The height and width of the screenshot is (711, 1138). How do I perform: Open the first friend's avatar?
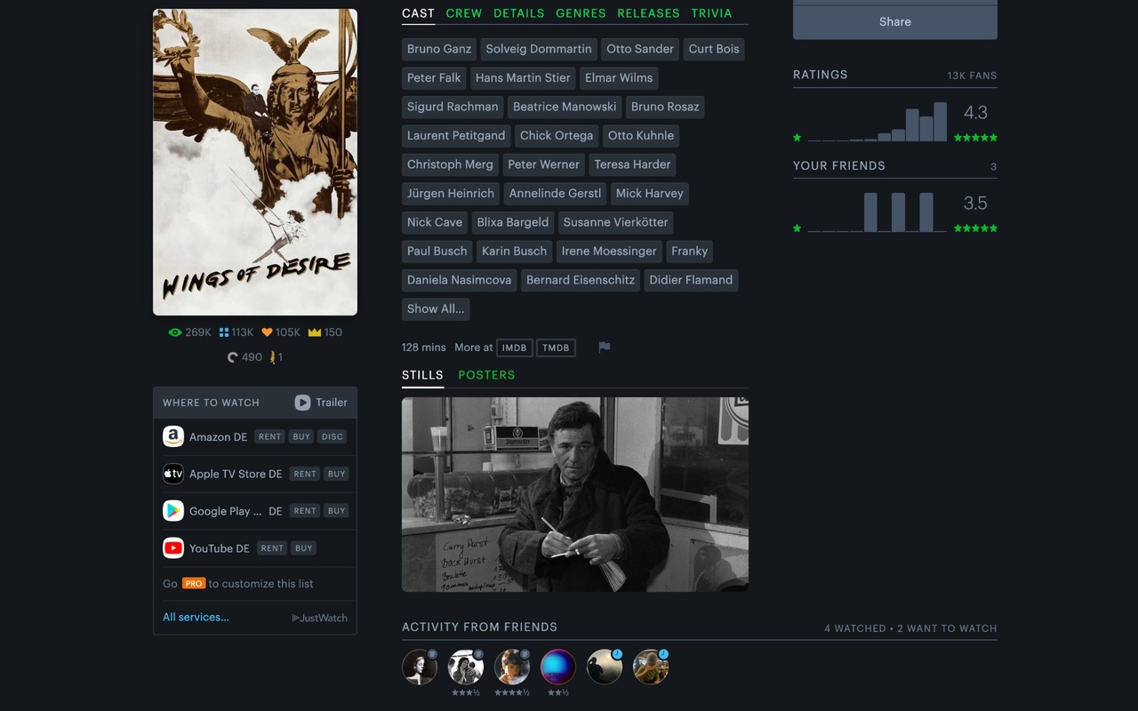pyautogui.click(x=420, y=667)
